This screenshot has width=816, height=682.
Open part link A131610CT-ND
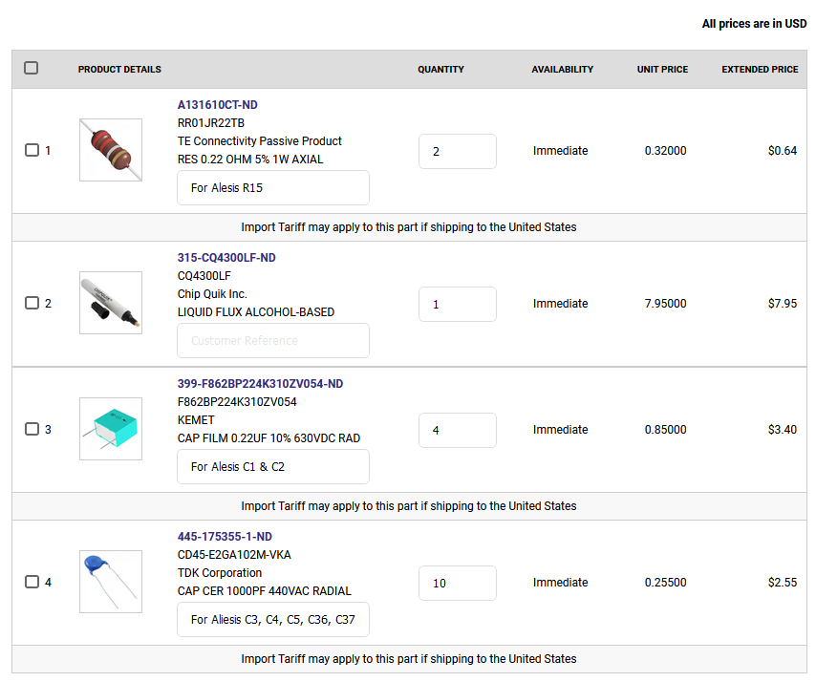(217, 105)
